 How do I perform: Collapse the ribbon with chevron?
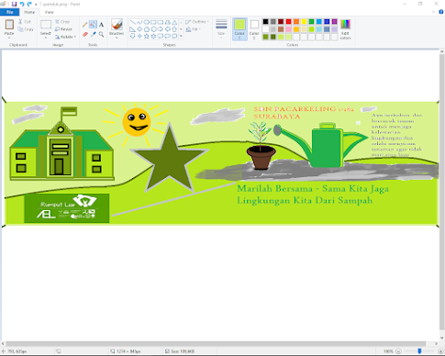point(434,12)
